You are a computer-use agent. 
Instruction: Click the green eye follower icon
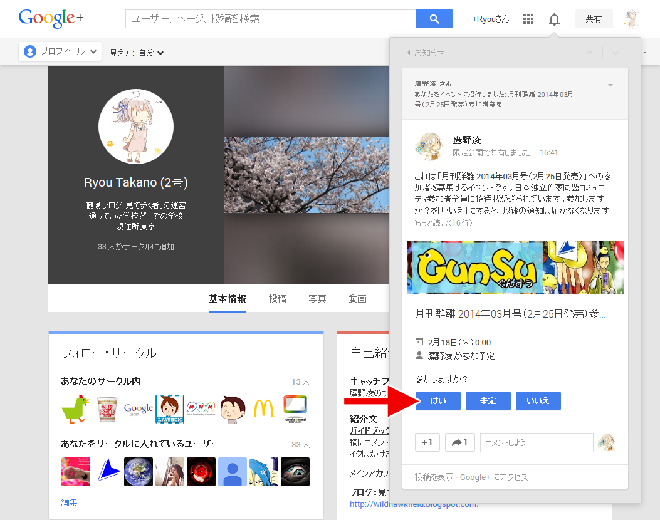295,472
